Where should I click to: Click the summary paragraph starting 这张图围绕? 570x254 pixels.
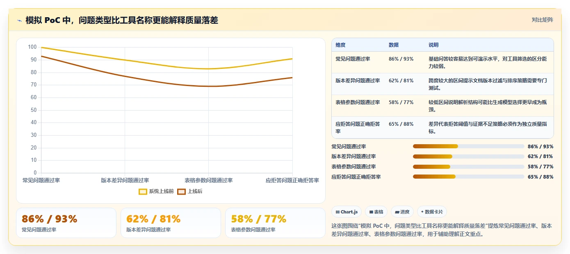[x=442, y=230]
